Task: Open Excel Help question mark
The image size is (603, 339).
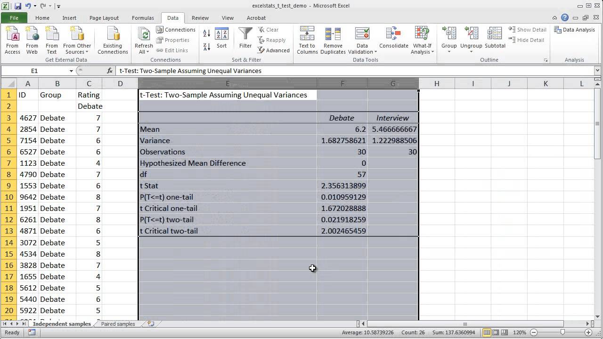Action: tap(565, 18)
